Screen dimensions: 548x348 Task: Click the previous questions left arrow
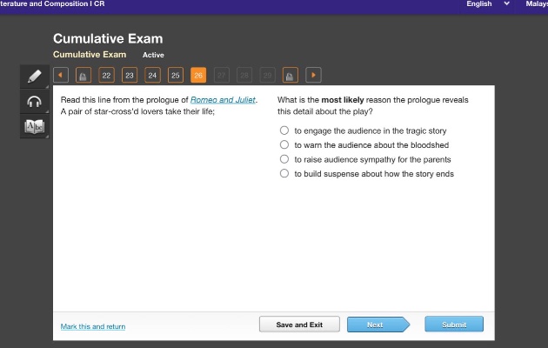61,75
